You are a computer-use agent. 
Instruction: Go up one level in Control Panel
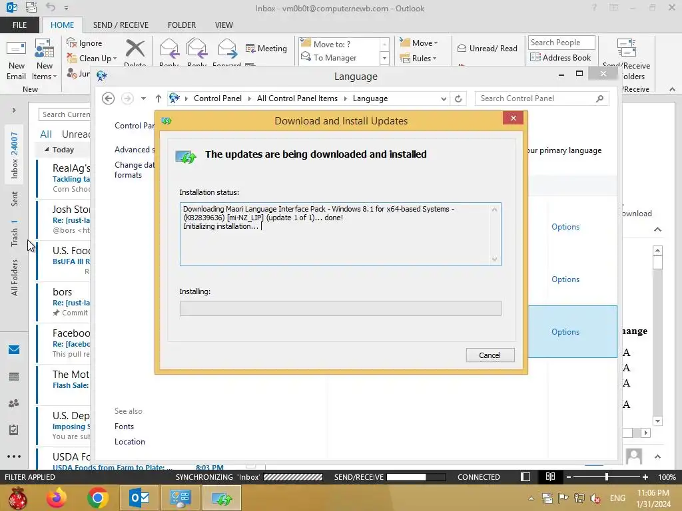click(x=159, y=98)
